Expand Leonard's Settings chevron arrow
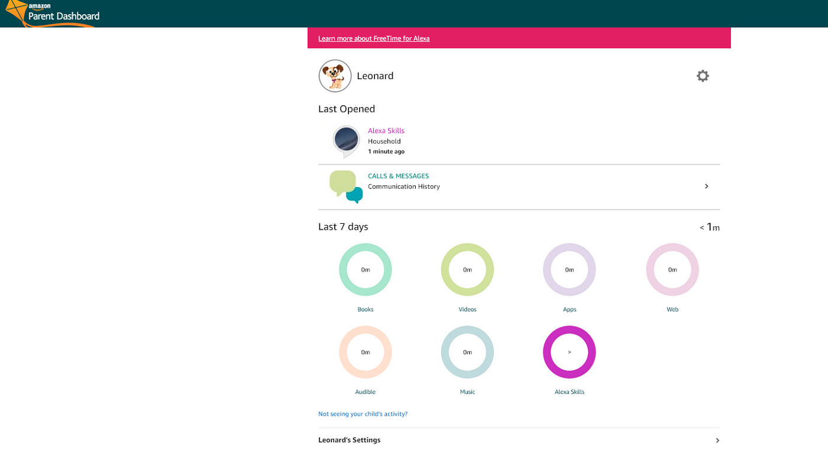The image size is (828, 450). click(x=717, y=441)
